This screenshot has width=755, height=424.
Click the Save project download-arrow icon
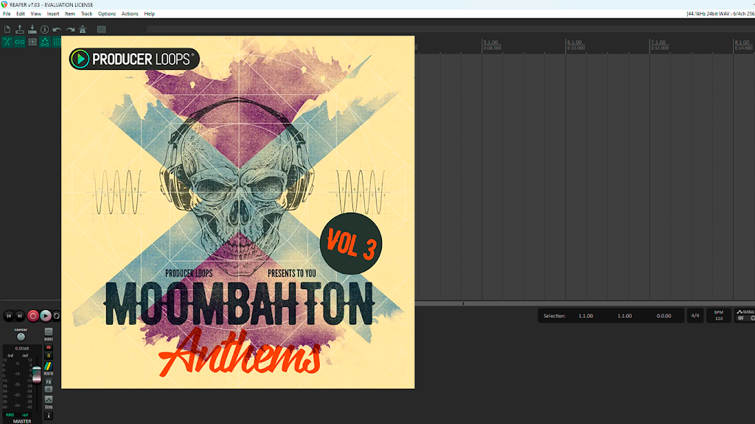tap(32, 29)
